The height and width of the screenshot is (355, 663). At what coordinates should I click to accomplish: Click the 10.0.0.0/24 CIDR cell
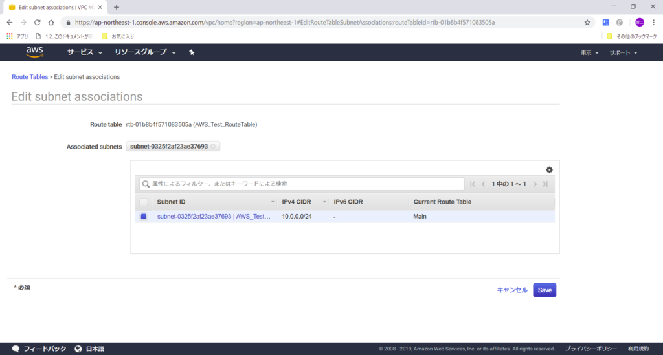pos(297,216)
